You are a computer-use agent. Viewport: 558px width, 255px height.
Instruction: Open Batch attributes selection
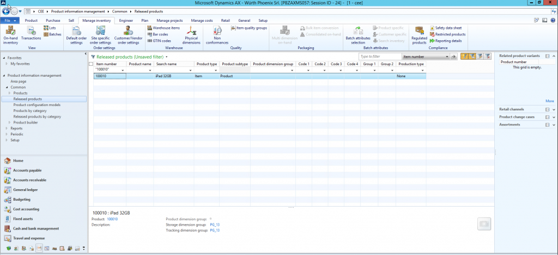tap(358, 35)
